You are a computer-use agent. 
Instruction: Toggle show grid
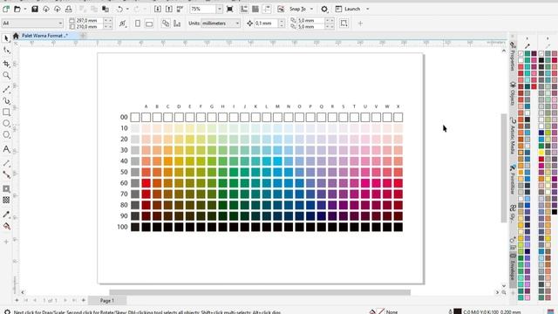pos(255,9)
